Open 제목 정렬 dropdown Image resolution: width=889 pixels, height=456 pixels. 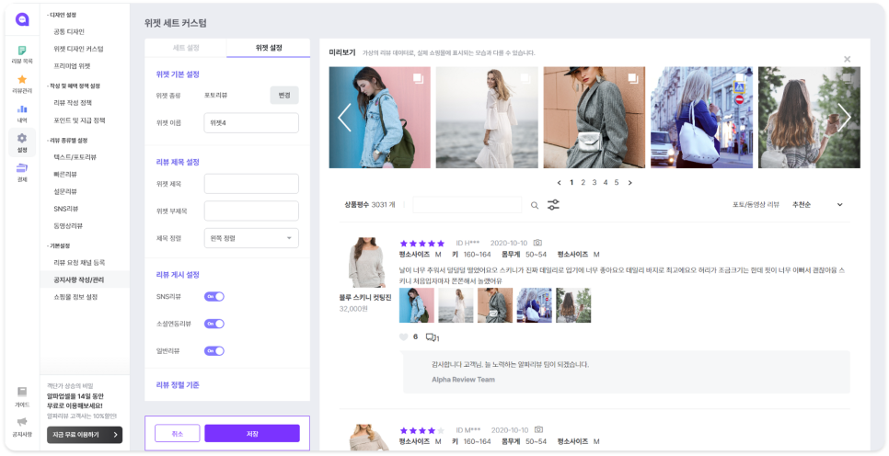(x=251, y=238)
